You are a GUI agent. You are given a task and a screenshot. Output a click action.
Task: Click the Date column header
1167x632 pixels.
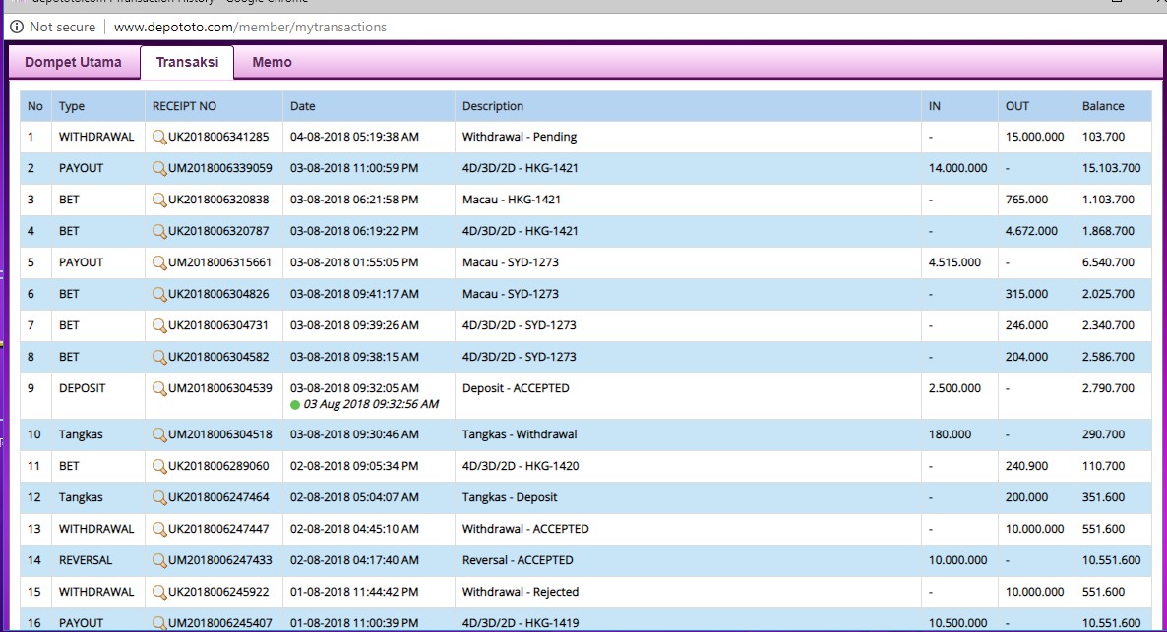pyautogui.click(x=303, y=106)
